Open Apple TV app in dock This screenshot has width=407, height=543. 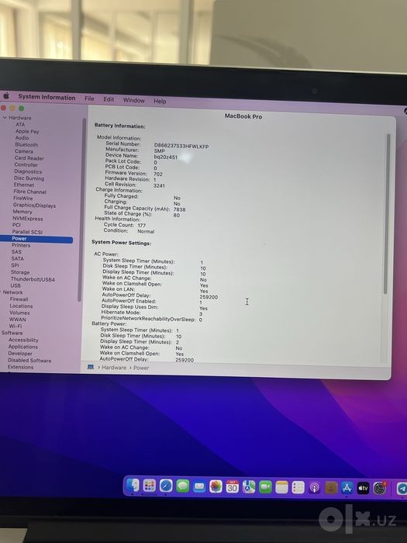[x=363, y=488]
